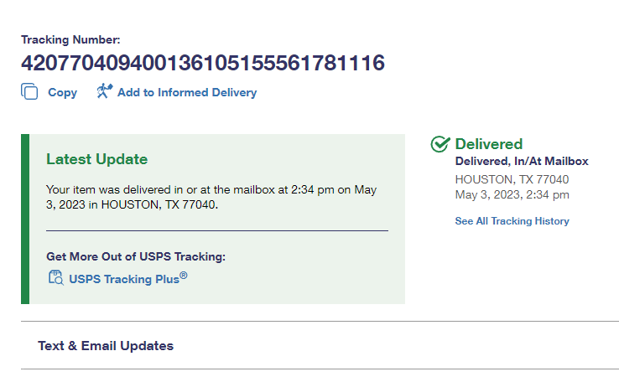Click the Tracking Number label

[x=70, y=39]
